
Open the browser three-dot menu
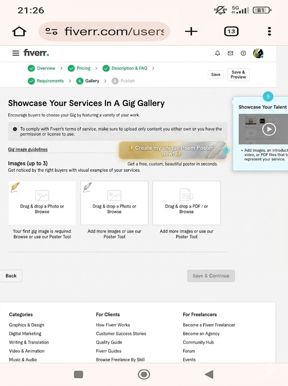269,31
